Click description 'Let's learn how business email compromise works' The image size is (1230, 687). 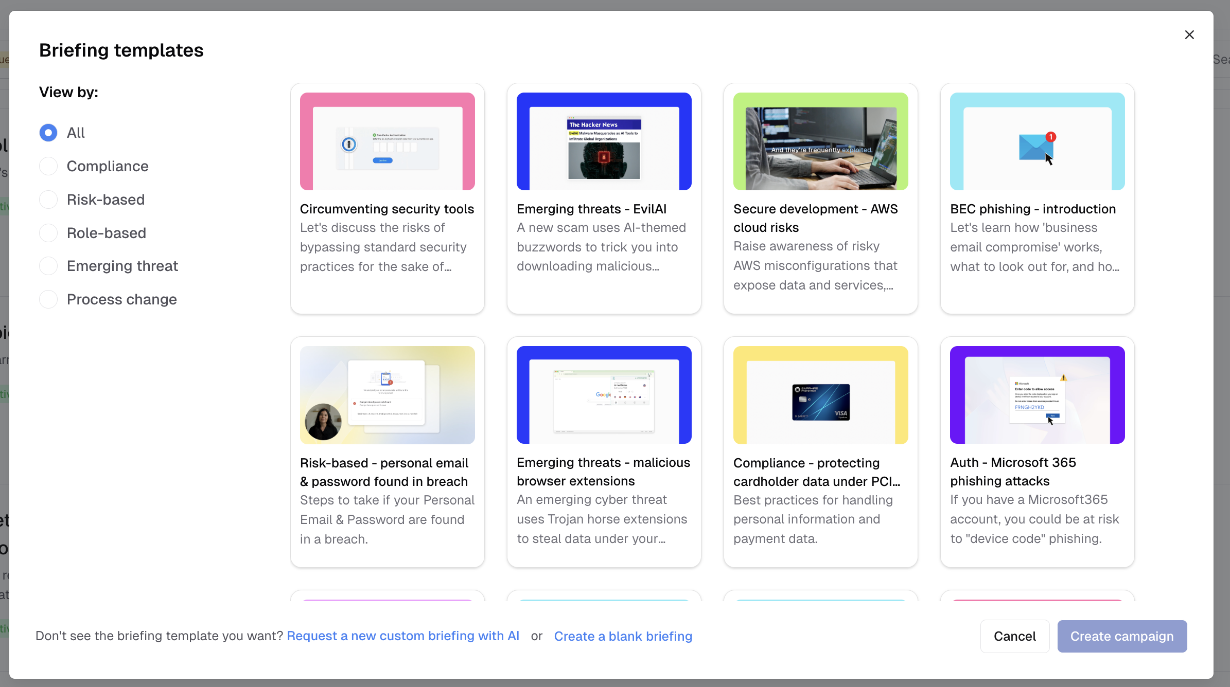tap(1034, 247)
